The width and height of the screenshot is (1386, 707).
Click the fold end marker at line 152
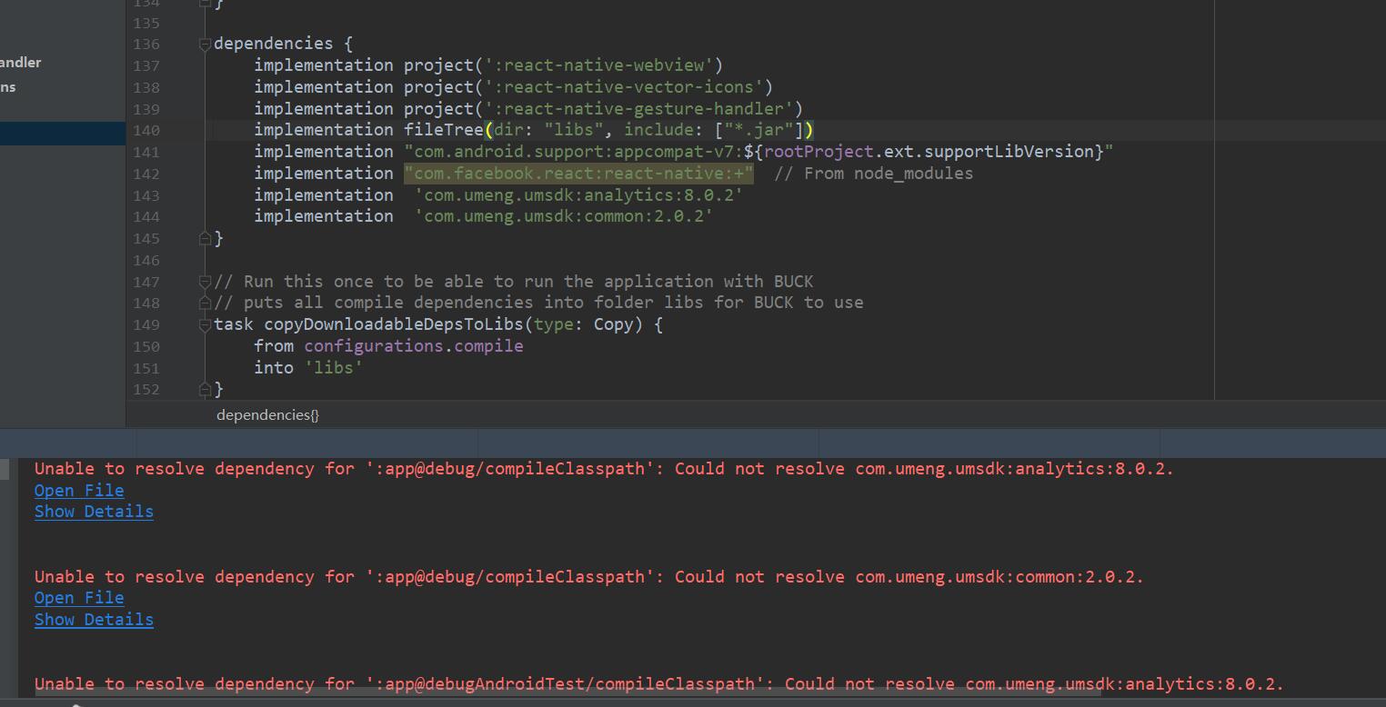[x=206, y=389]
